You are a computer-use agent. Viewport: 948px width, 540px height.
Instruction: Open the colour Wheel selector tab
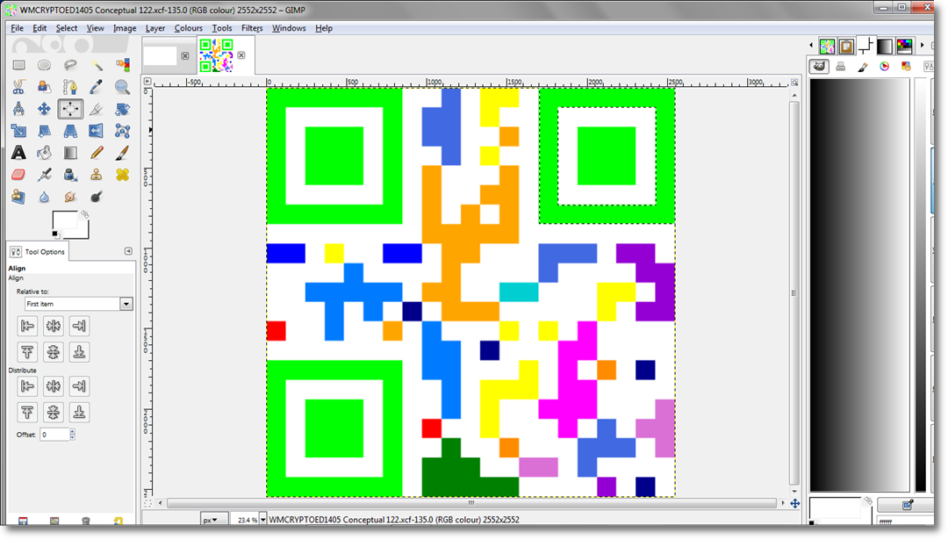[885, 67]
